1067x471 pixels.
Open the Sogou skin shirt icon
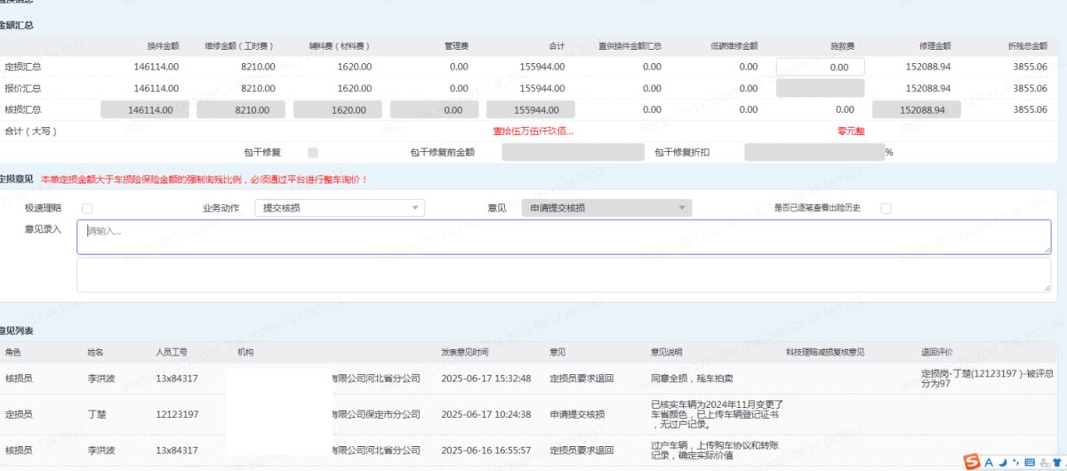1055,461
